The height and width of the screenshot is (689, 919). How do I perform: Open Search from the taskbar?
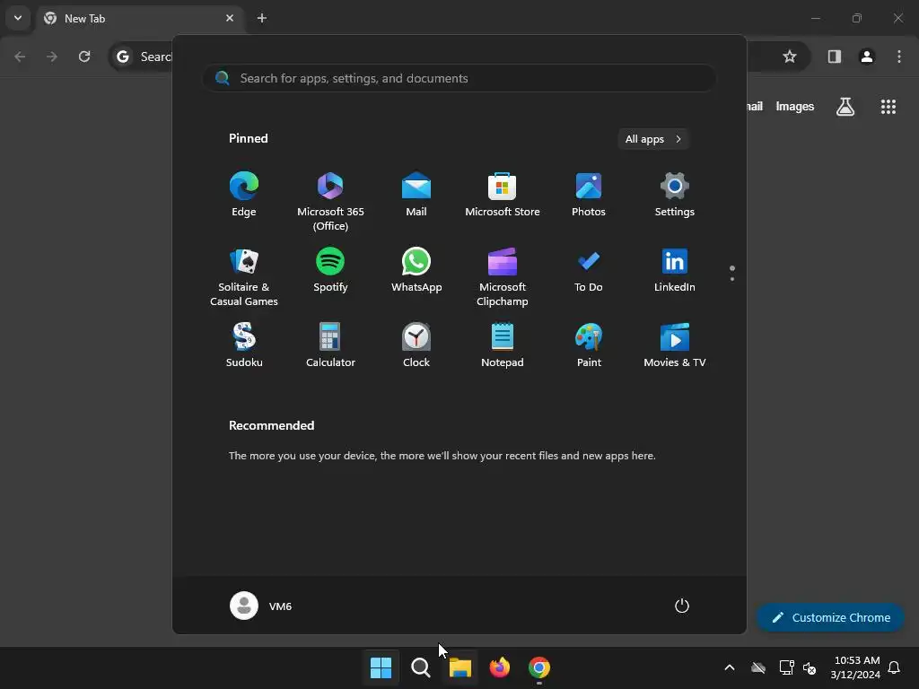420,667
